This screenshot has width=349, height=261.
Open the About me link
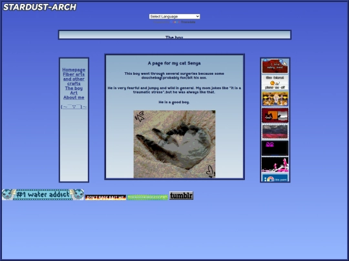pyautogui.click(x=74, y=97)
